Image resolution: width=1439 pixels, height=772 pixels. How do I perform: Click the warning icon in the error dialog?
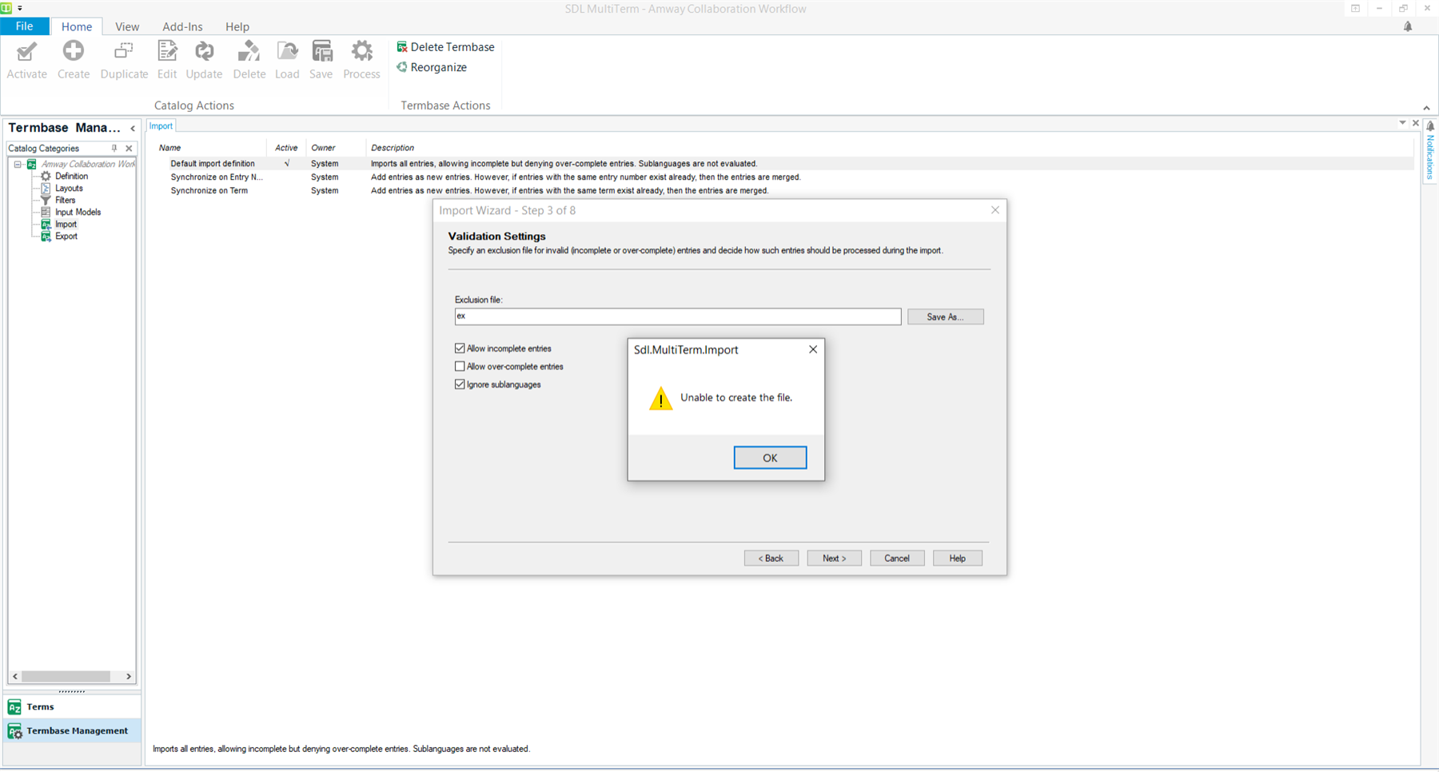pos(661,398)
